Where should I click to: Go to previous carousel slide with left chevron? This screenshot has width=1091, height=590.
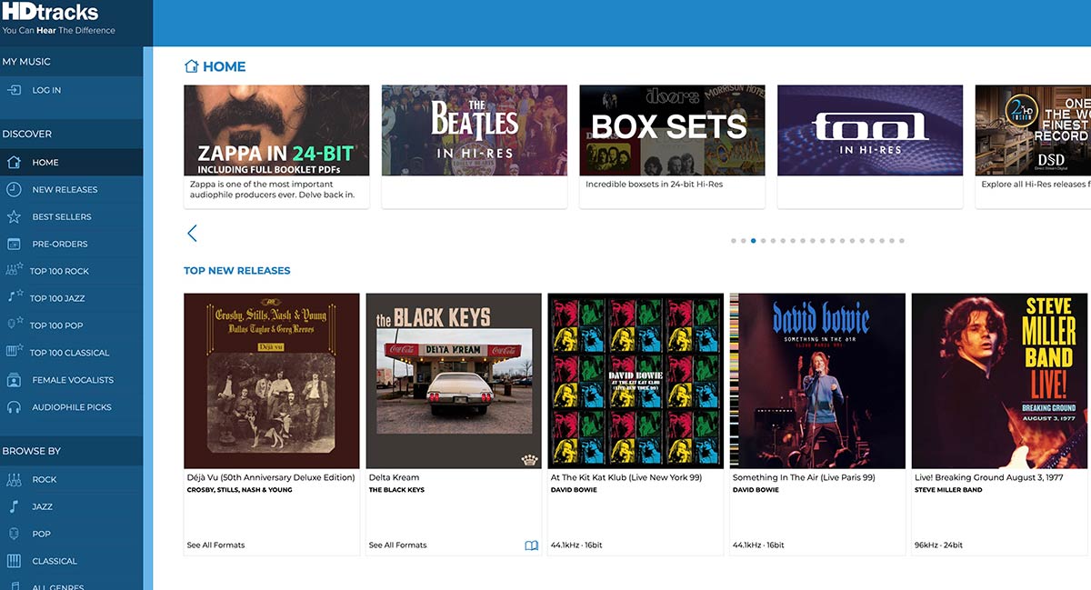[192, 234]
